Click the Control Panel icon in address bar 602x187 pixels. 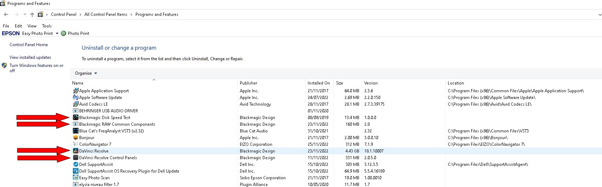pos(40,14)
